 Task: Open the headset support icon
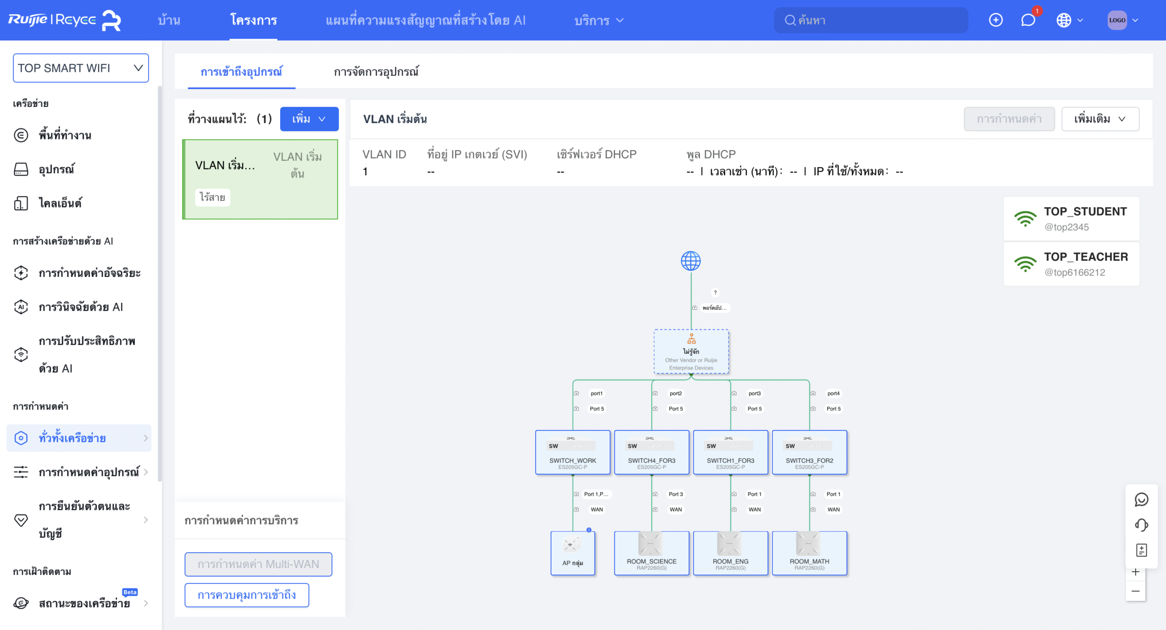coord(1141,525)
